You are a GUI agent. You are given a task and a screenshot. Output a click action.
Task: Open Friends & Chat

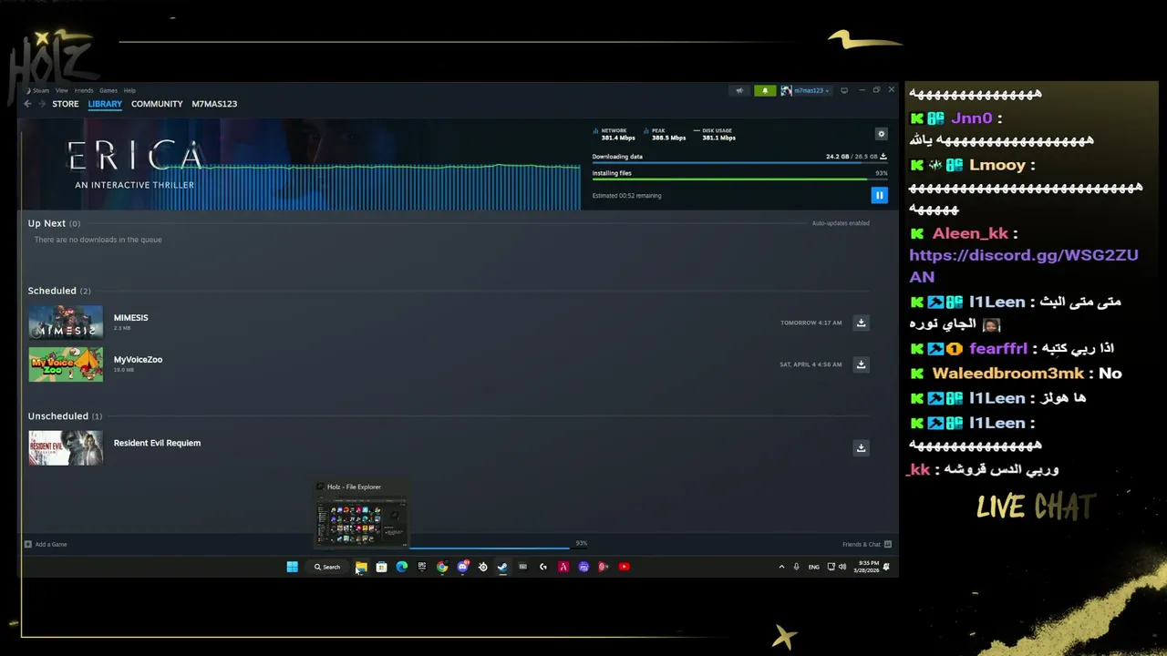pyautogui.click(x=867, y=544)
